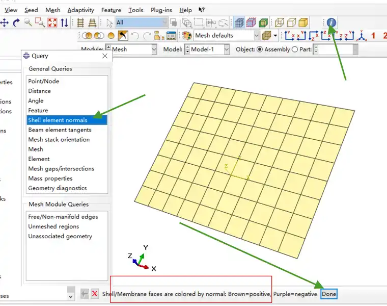Open the Module Mesh dropdown
The image size is (387, 306).
coord(131,49)
